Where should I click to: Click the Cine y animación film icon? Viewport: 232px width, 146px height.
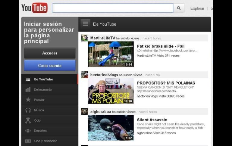click(x=28, y=141)
